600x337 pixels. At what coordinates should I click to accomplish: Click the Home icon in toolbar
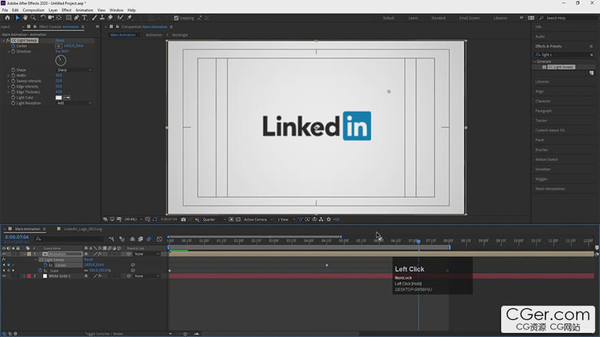point(7,18)
